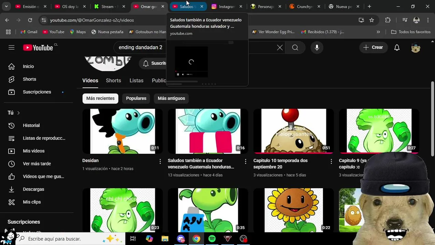This screenshot has height=245, width=435.
Task: Open action menu for Saludos también a Ecuador video
Action: click(246, 162)
